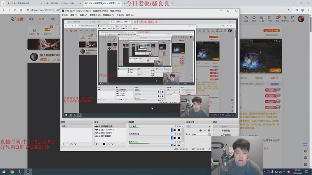Screen dimensions: 312x175
Task: Hide the 文本 (GDI+) source eye icon
Action: click(96, 133)
